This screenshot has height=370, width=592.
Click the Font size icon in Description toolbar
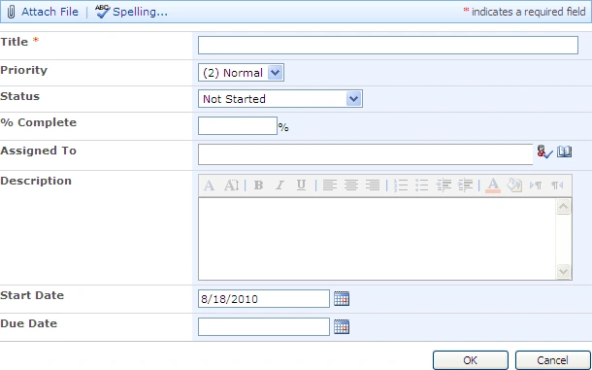(231, 185)
